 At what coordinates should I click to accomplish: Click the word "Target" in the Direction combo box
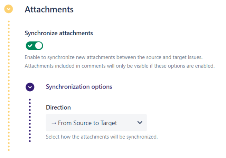pyautogui.click(x=109, y=123)
